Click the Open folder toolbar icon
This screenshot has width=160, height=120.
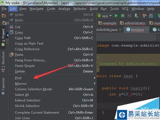click(x=4, y=16)
